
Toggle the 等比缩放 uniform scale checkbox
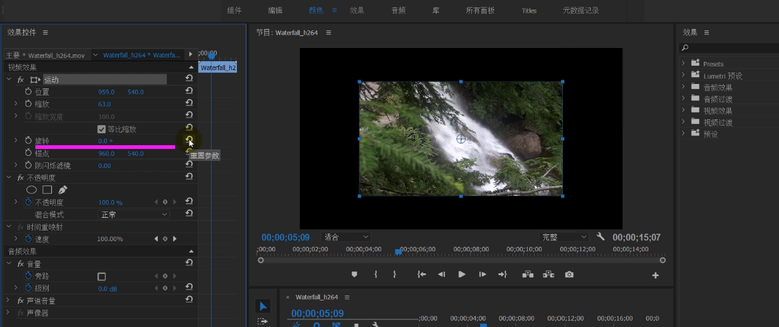click(101, 129)
